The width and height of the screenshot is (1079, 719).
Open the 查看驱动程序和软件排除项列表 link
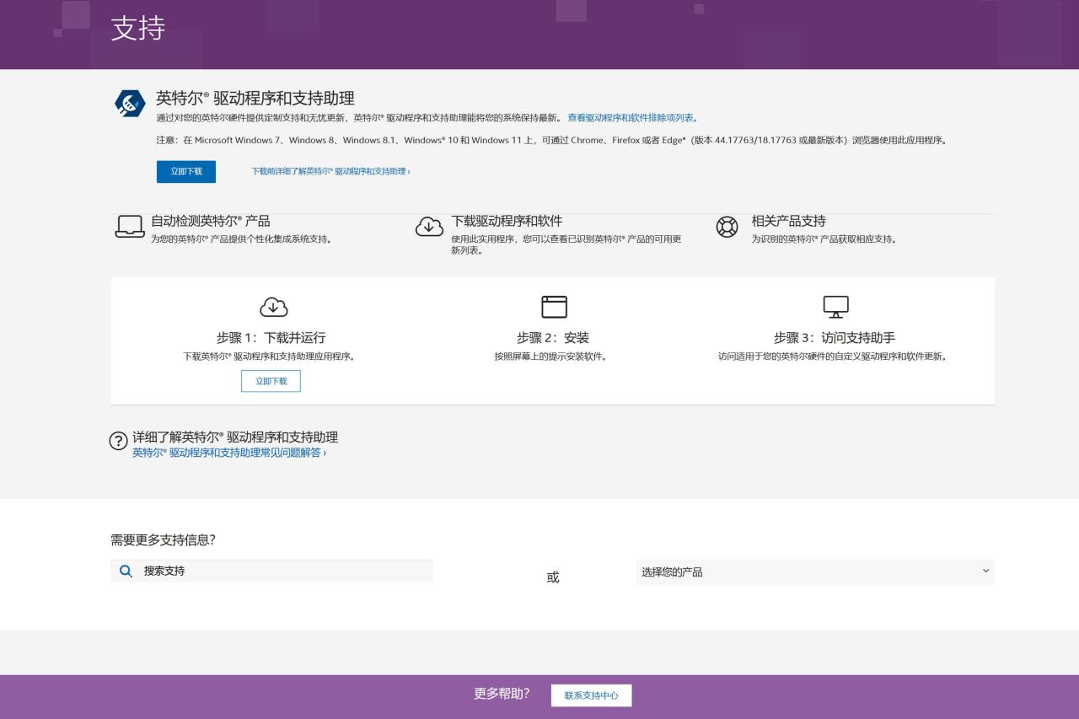tap(632, 118)
